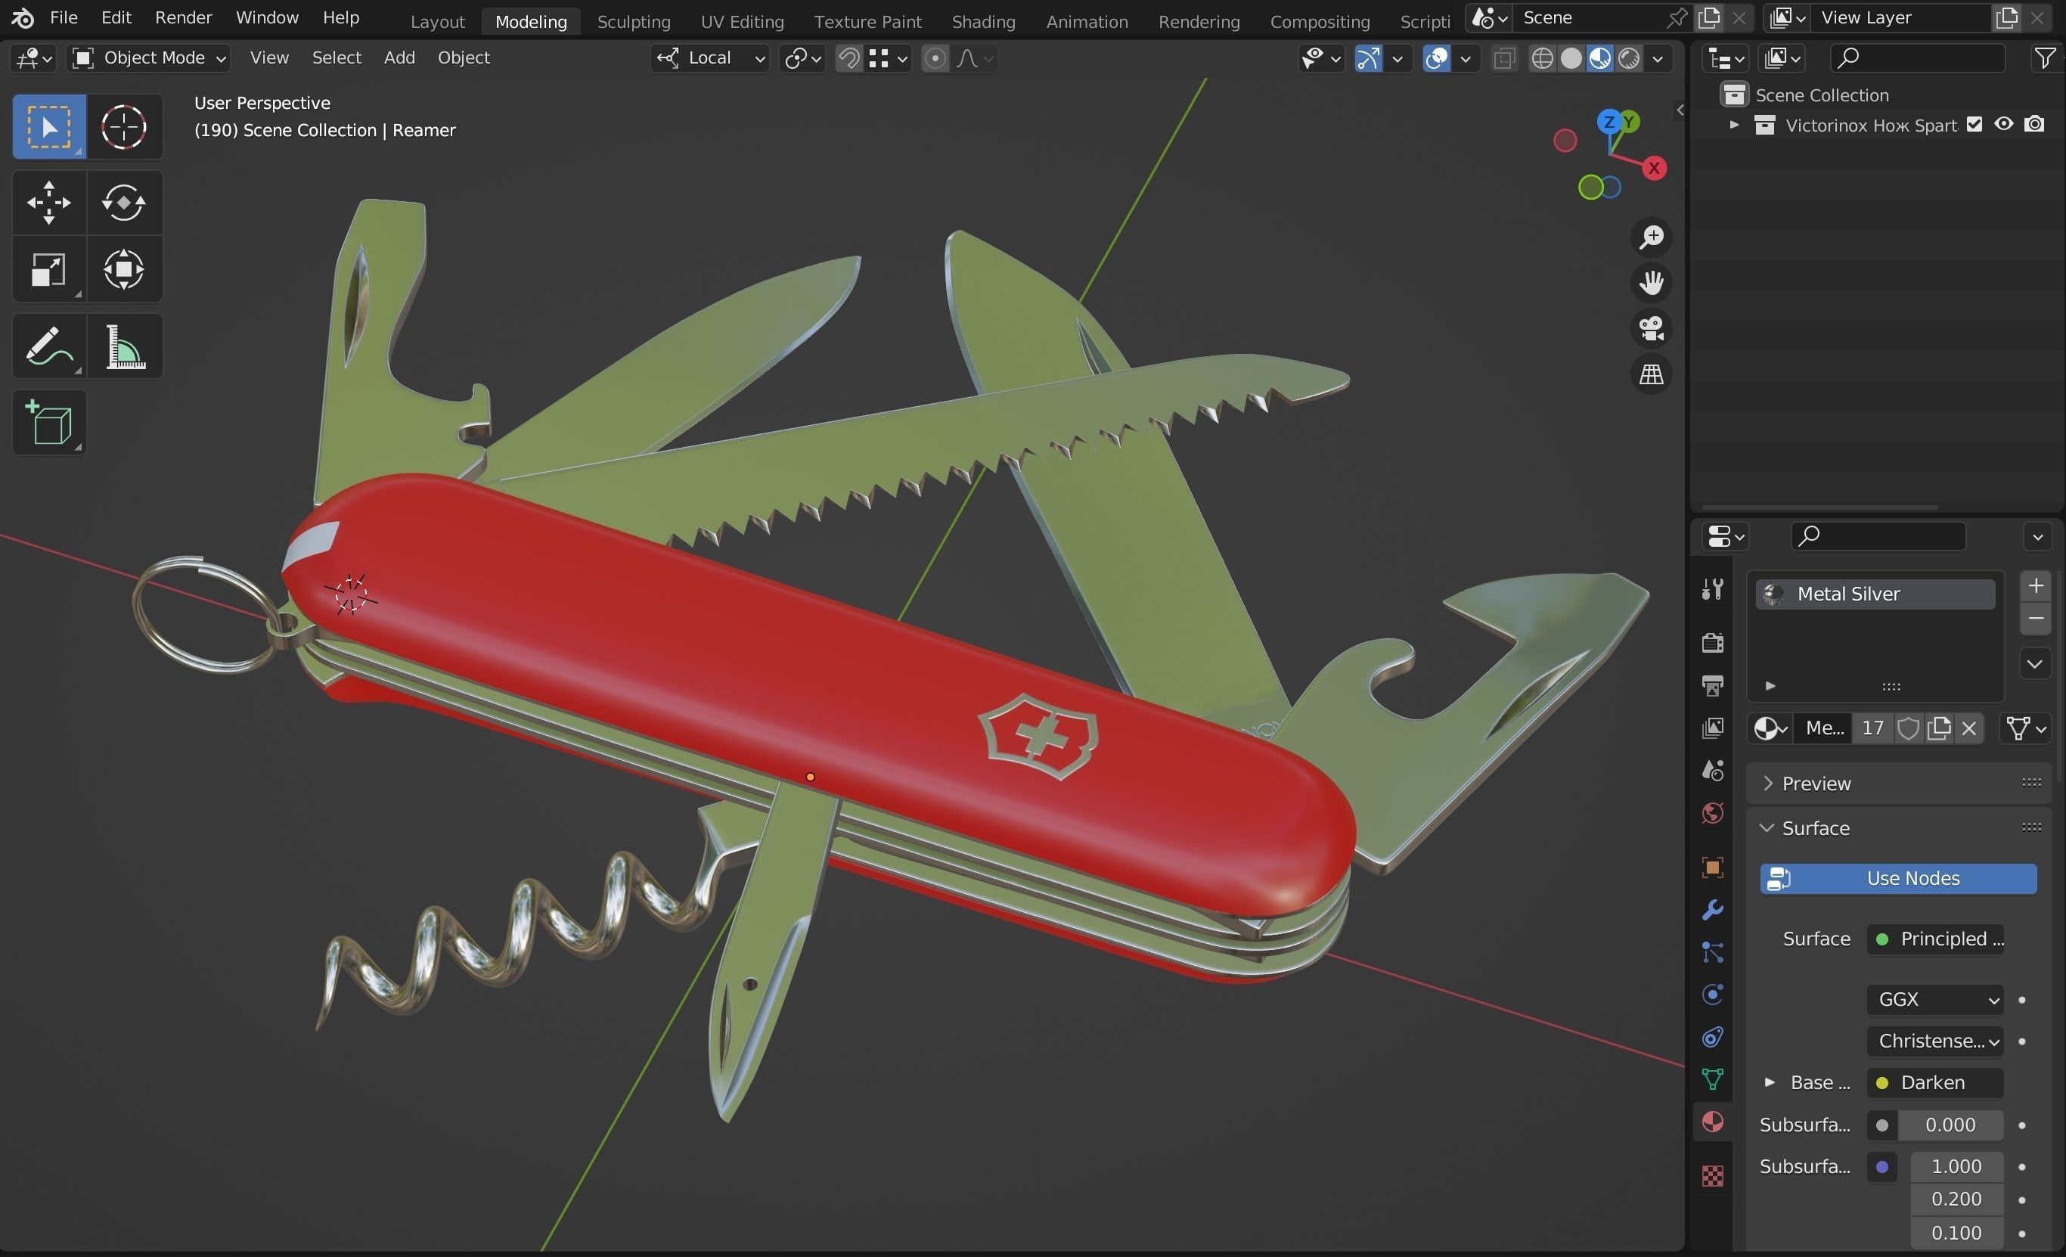Open the Render properties tab
Viewport: 2066px width, 1257px height.
click(1712, 642)
